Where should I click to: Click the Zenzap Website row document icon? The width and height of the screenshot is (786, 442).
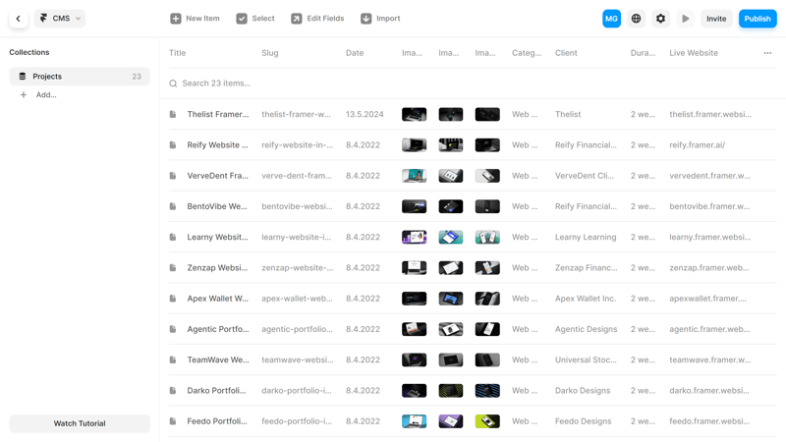(173, 267)
